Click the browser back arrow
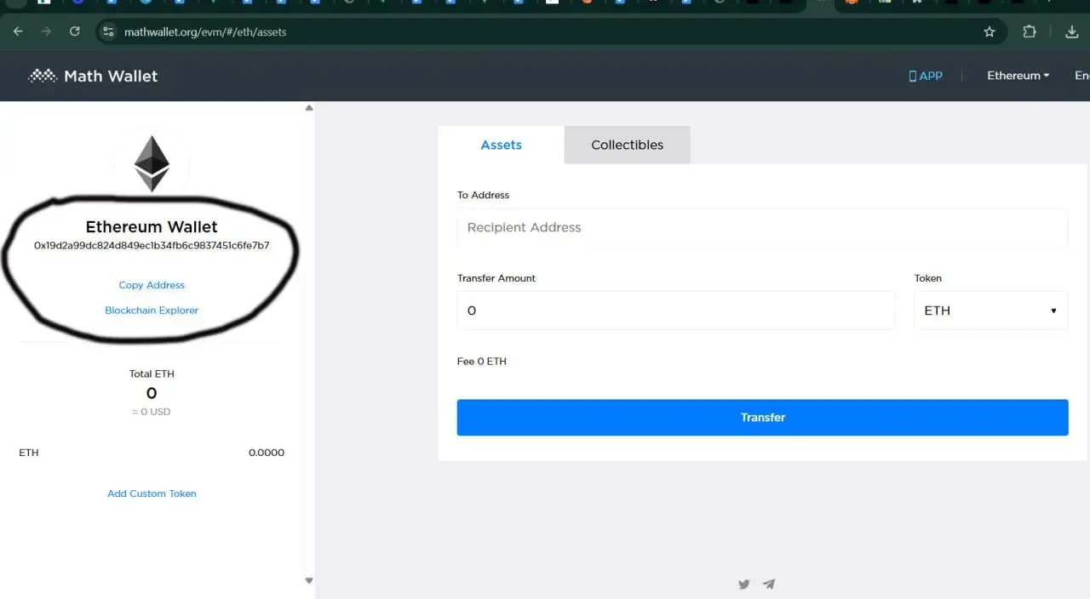 [x=18, y=31]
